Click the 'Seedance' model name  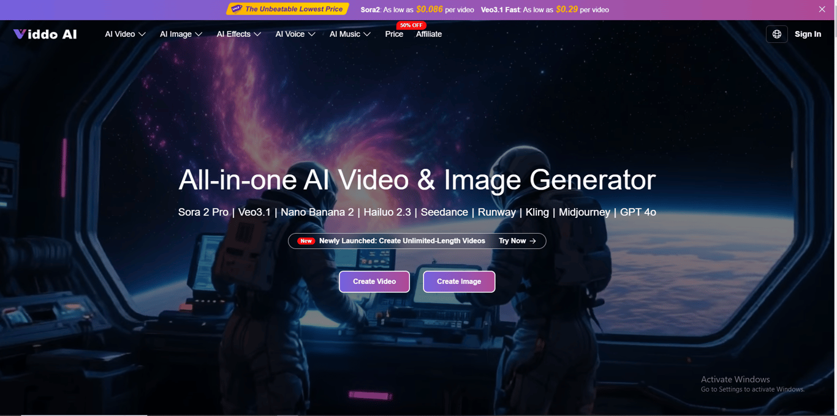click(444, 212)
